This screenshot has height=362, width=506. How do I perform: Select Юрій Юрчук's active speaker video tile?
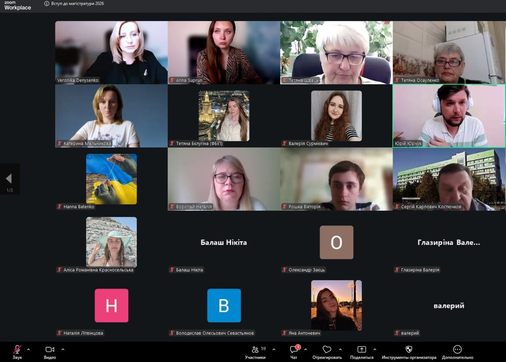tap(449, 116)
